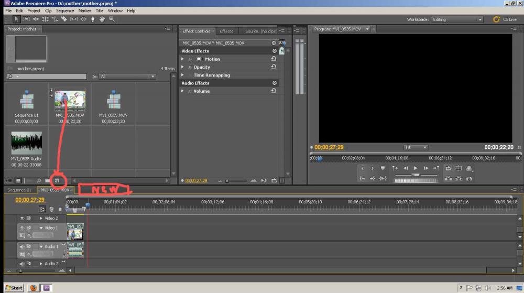524x293 pixels.
Task: Expand the Opacity effect properties
Action: [x=182, y=67]
